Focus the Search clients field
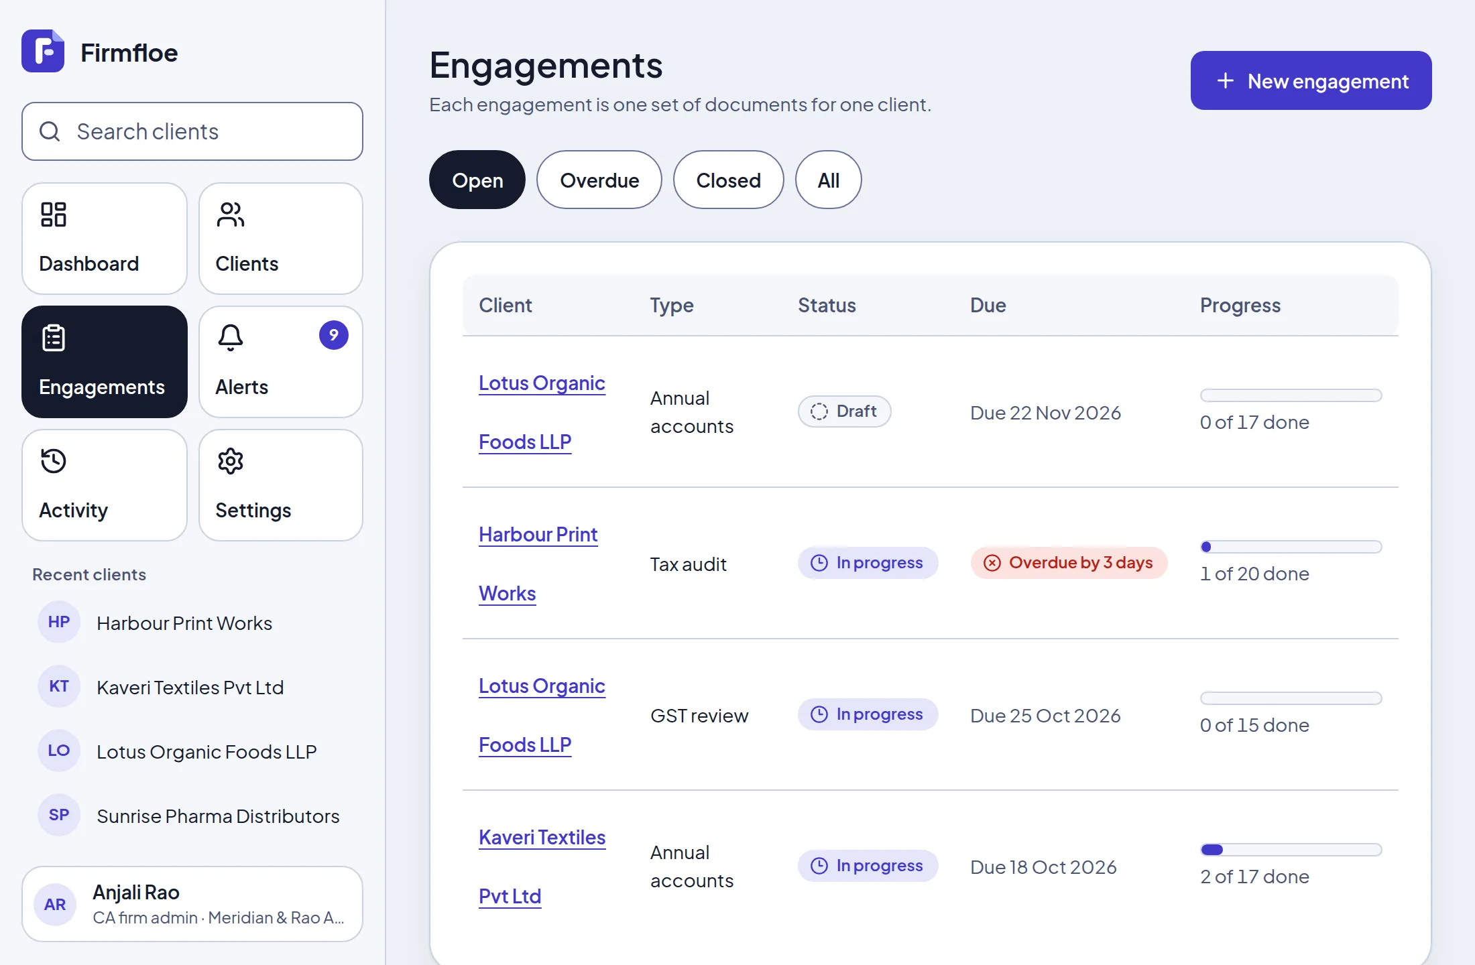1475x965 pixels. [x=192, y=131]
